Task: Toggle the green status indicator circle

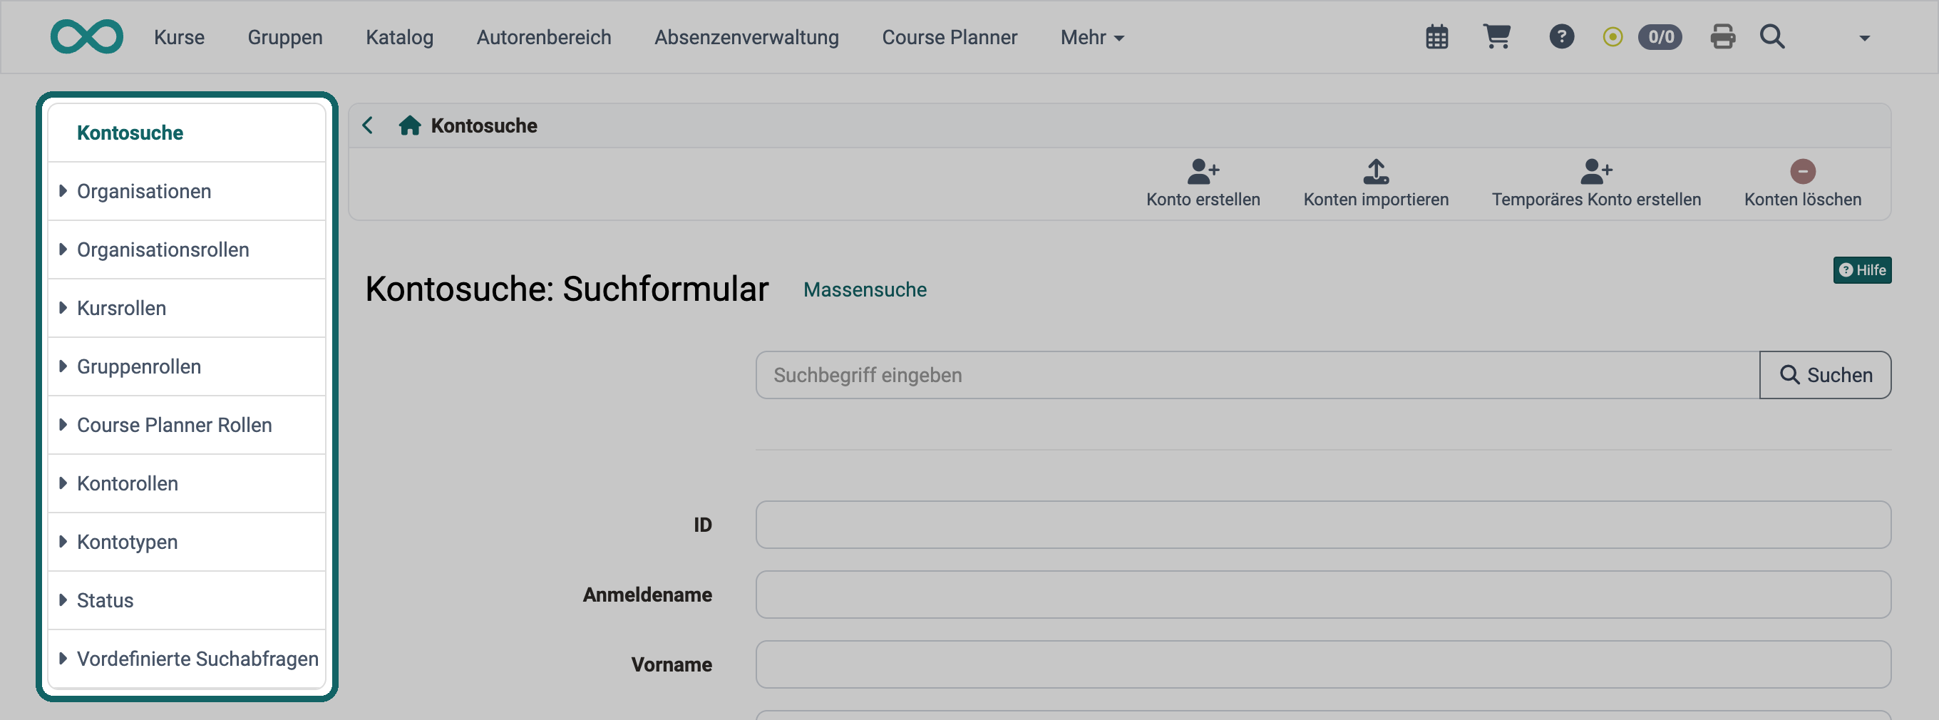Action: [1613, 37]
